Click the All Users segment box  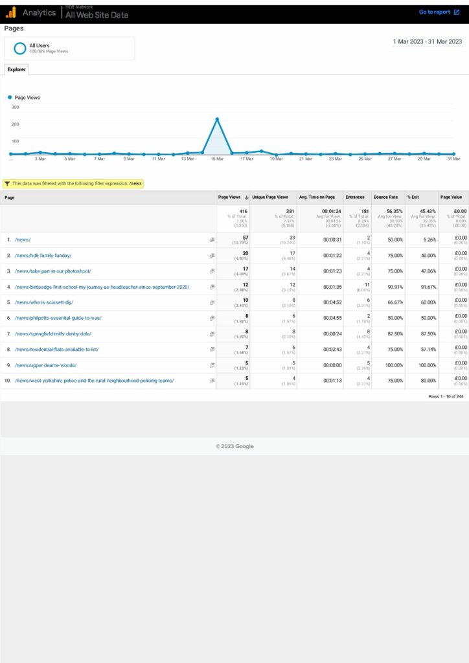(x=69, y=49)
